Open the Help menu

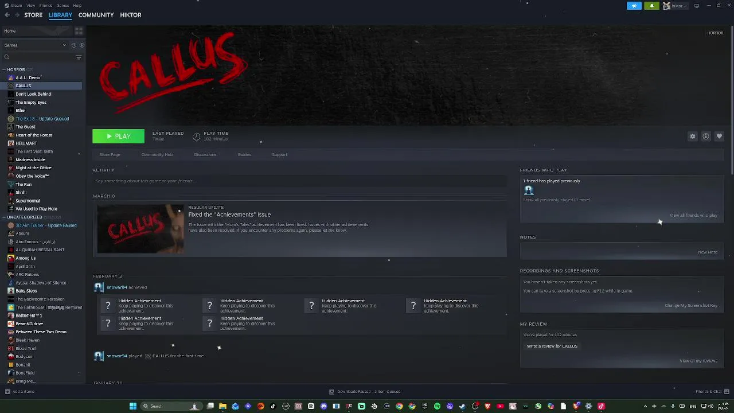point(77,6)
